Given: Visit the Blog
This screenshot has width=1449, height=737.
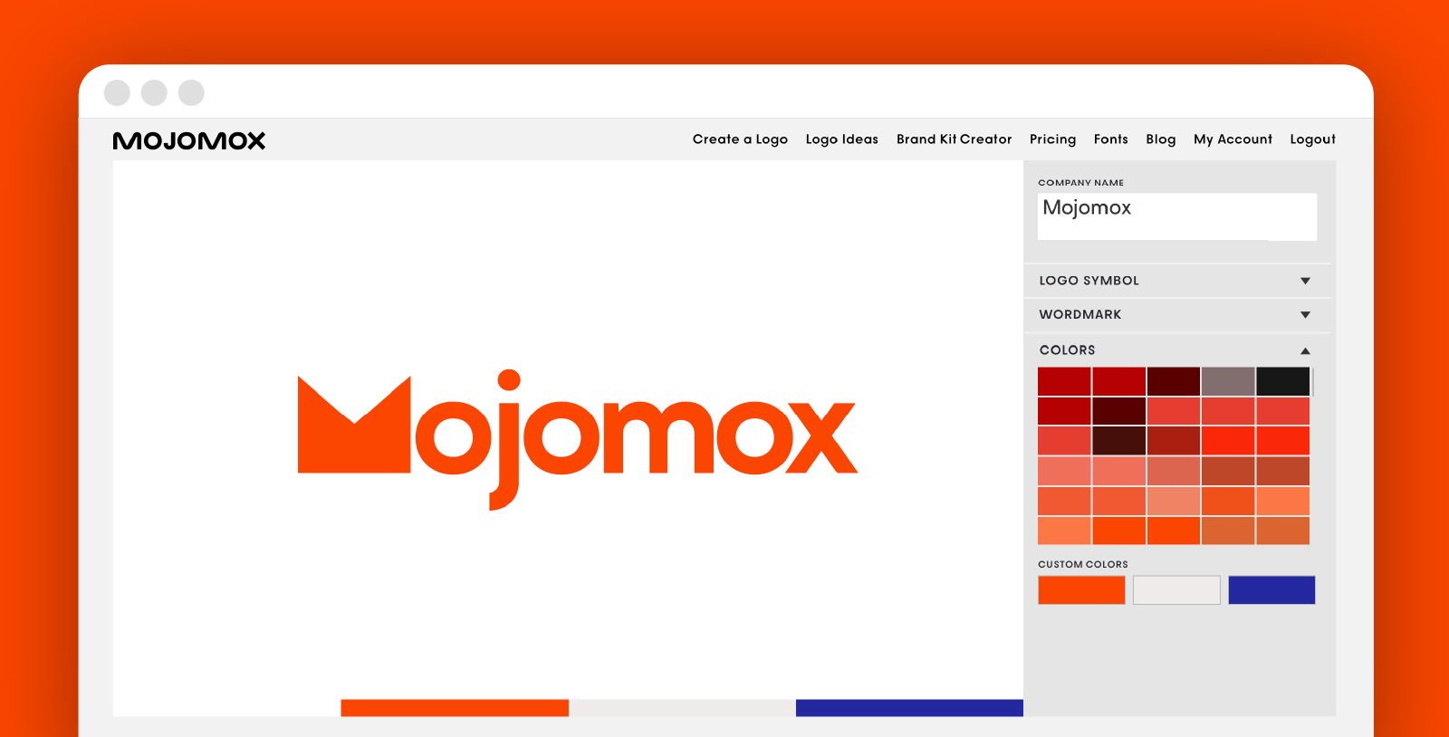Looking at the screenshot, I should [x=1161, y=139].
